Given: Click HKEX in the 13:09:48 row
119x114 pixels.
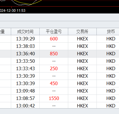Looking at the screenshot, I should click(x=82, y=91).
